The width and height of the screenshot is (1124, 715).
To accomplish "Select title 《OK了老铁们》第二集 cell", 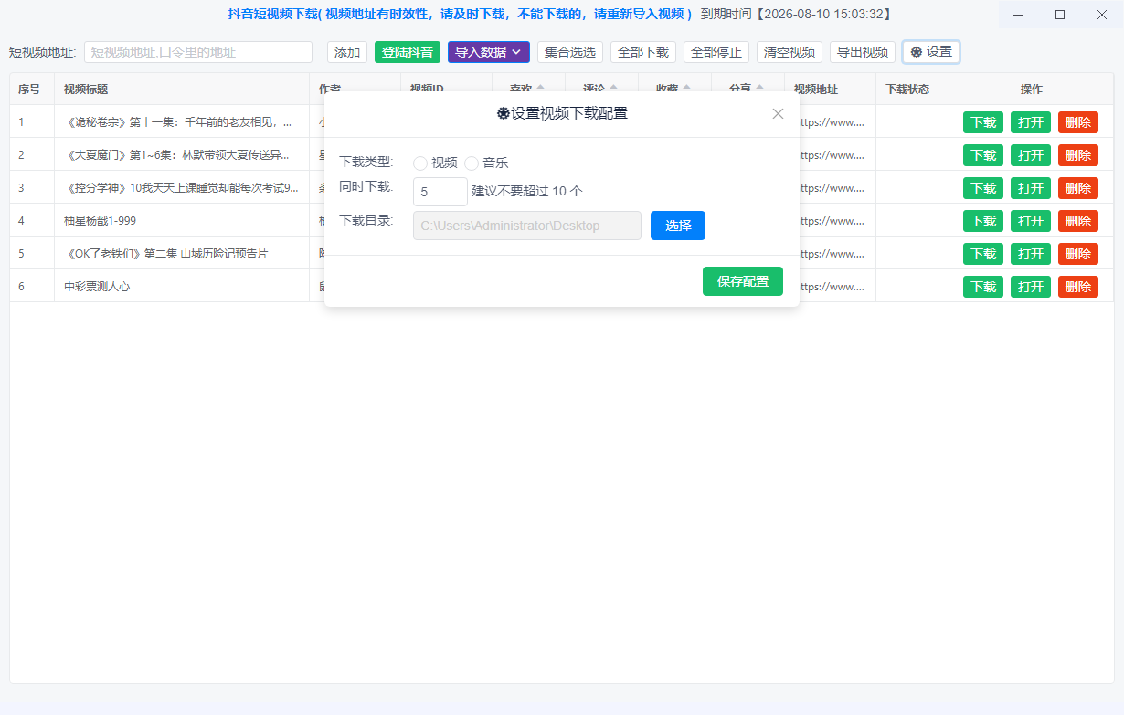I will click(182, 253).
